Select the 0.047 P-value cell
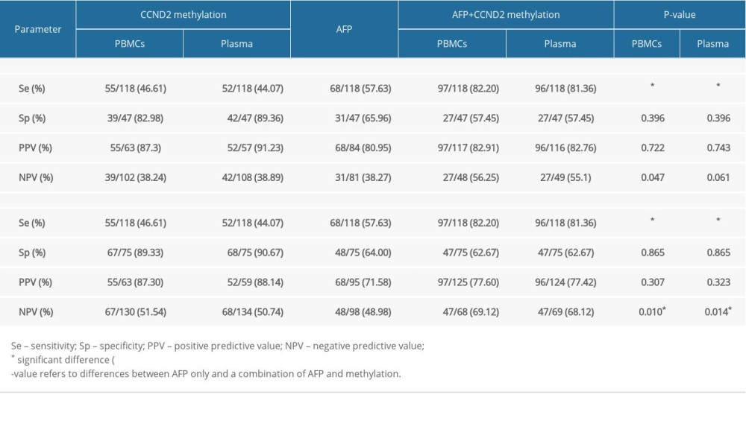 pos(647,177)
